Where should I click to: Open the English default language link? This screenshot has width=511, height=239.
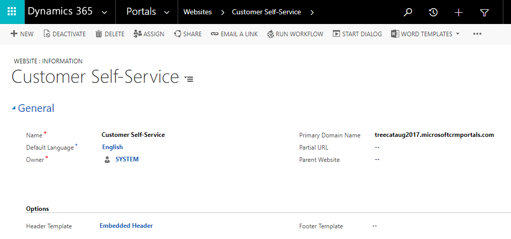[x=112, y=147]
